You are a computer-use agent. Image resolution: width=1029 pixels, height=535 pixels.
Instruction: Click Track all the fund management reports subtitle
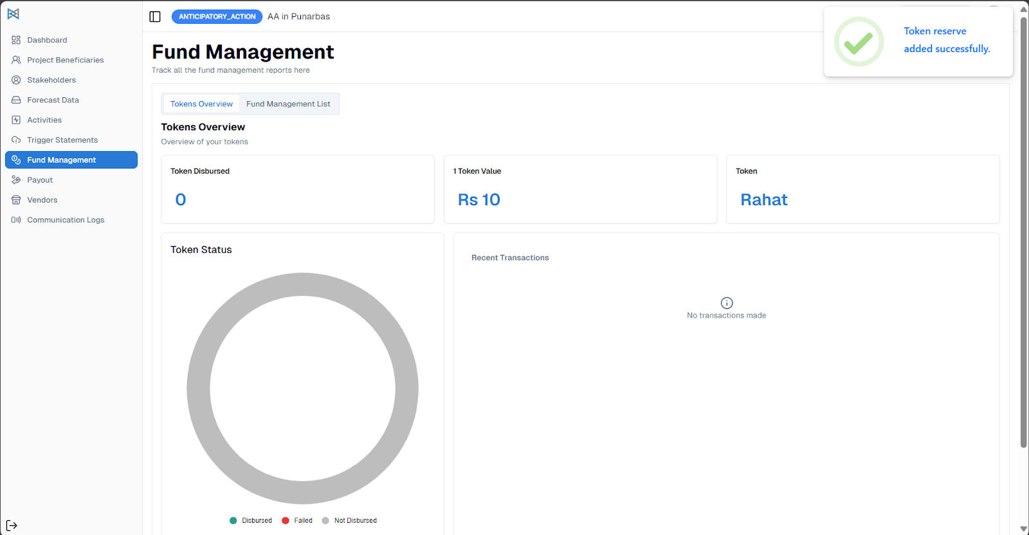(x=231, y=70)
